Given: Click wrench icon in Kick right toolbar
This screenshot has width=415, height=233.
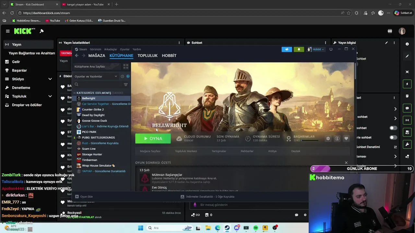Looking at the screenshot, I should [x=407, y=144].
